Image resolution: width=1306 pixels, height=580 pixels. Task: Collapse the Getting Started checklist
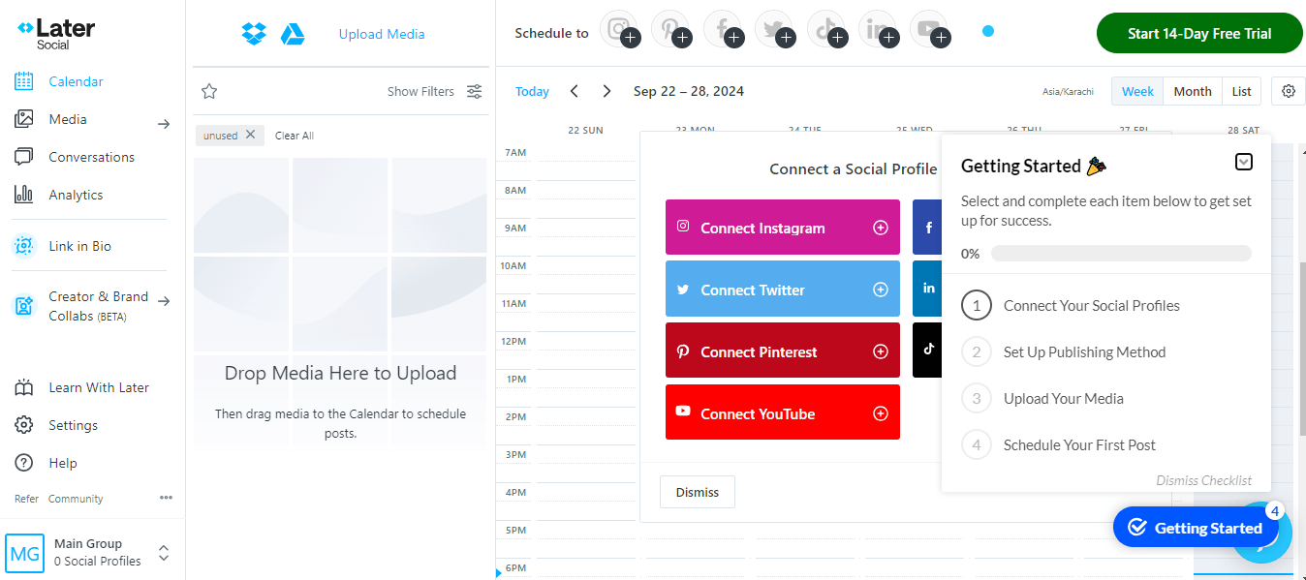(x=1244, y=162)
